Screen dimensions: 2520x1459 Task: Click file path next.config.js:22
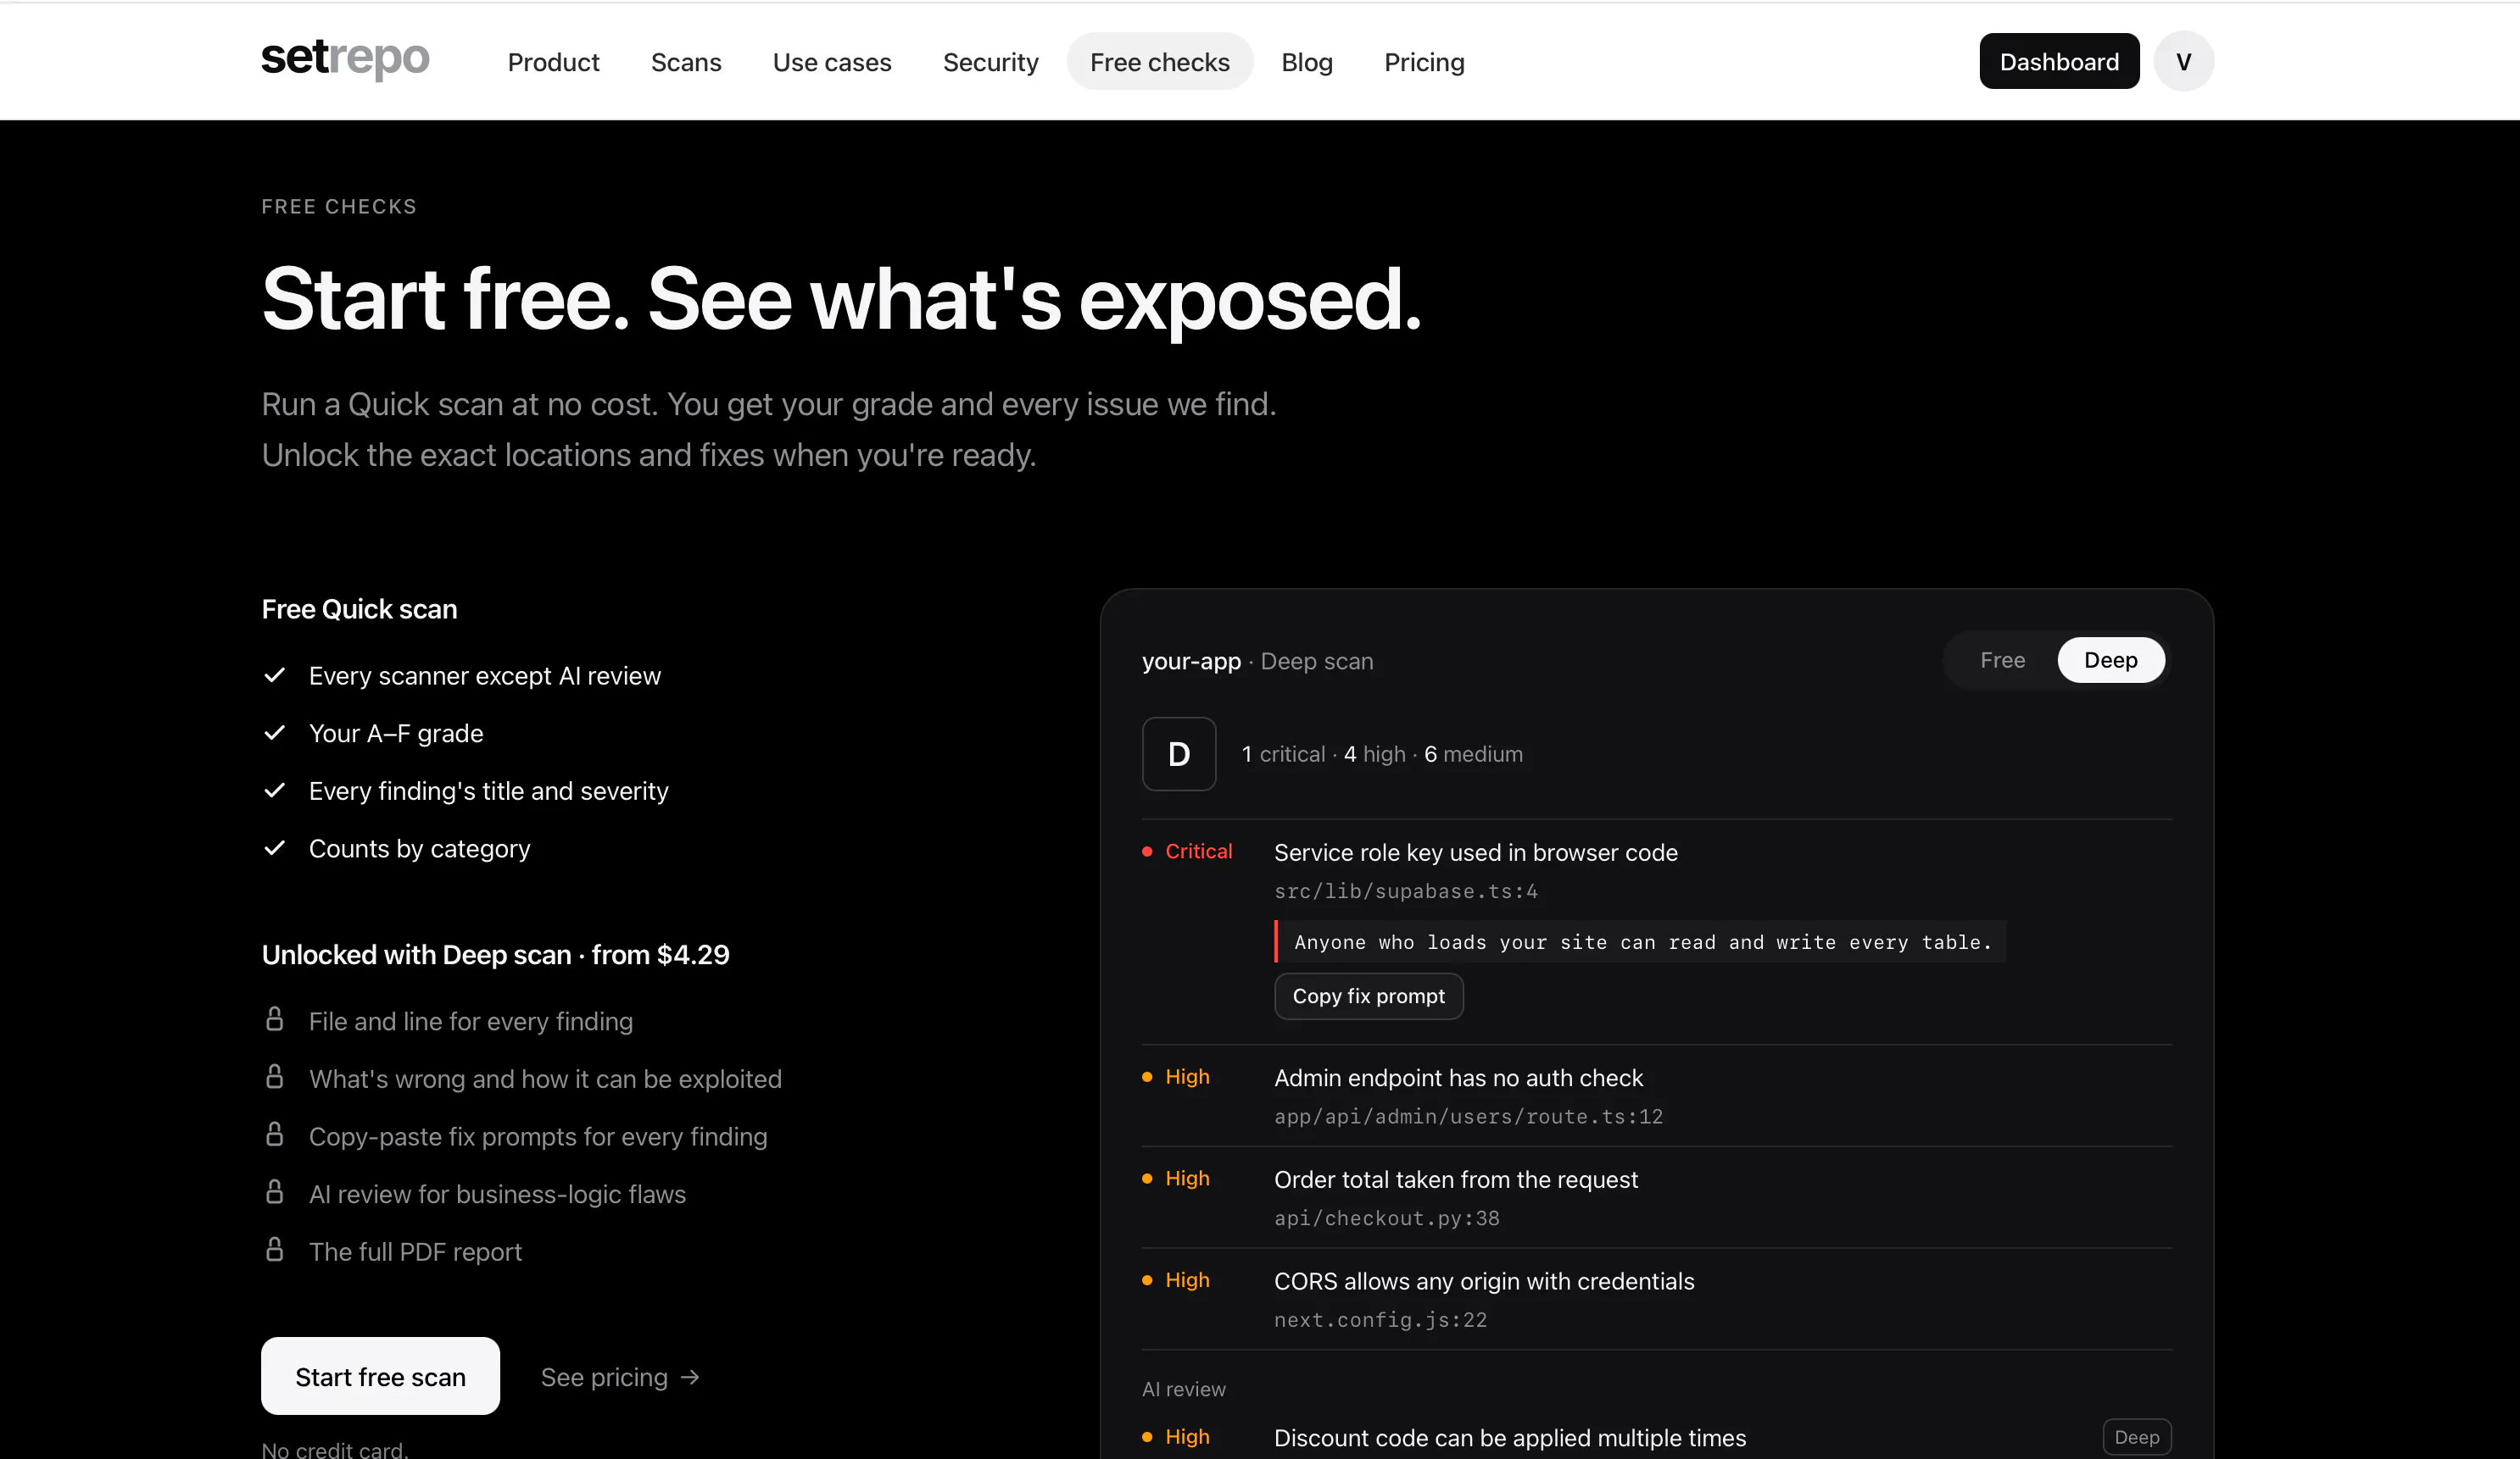tap(1380, 1321)
